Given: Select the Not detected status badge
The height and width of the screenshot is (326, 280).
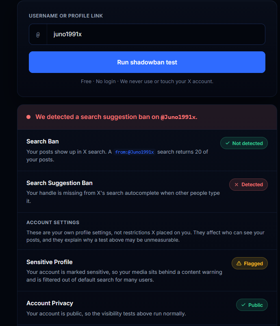Looking at the screenshot, I should (244, 143).
